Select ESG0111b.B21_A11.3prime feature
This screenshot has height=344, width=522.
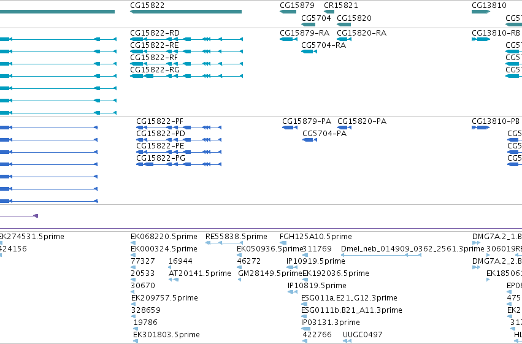[304, 317]
